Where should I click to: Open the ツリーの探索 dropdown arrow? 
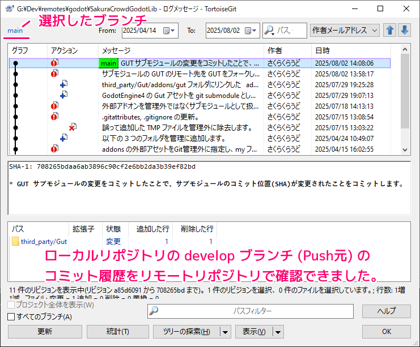[226, 332]
